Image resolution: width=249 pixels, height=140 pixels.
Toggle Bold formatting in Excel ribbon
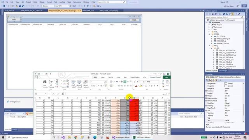pyautogui.click(x=157, y=86)
